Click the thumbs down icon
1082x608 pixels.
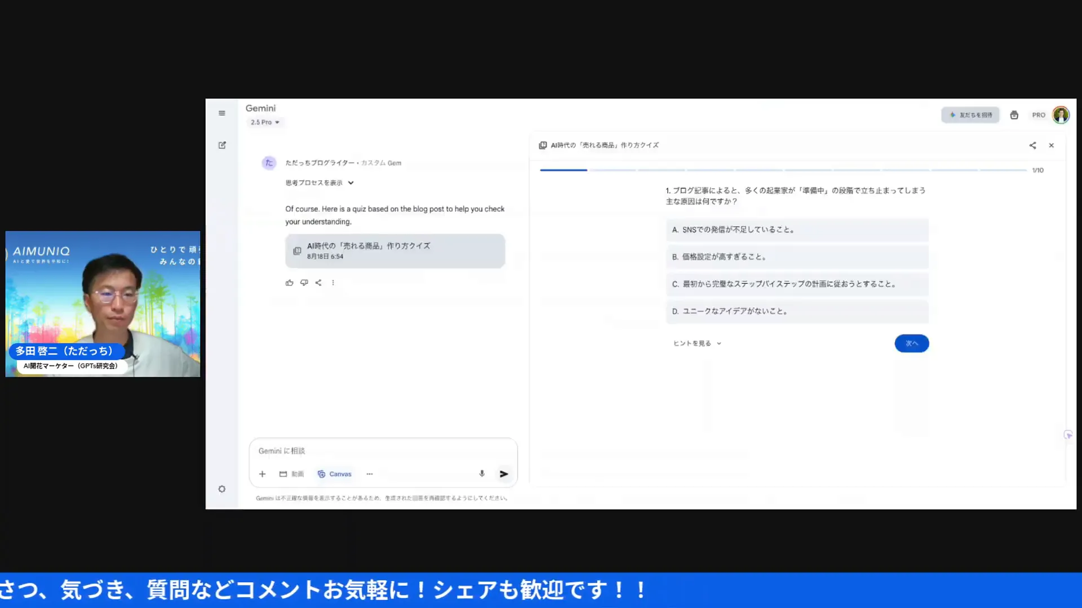[x=304, y=283]
